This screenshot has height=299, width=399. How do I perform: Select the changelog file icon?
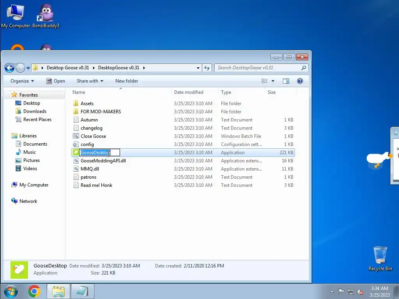76,128
